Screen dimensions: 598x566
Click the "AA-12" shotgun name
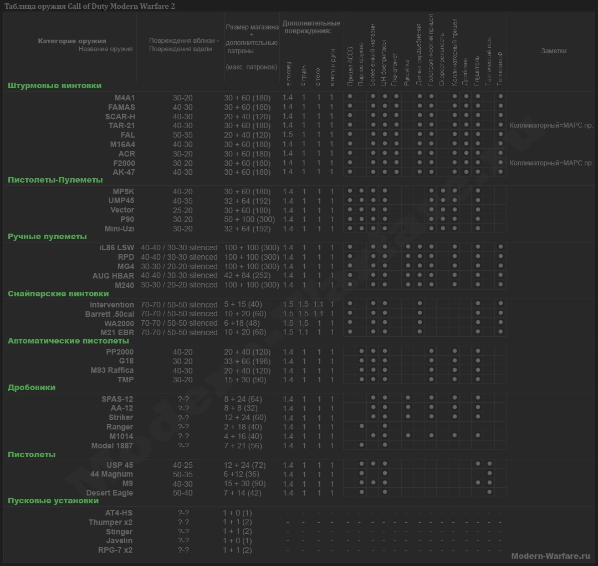(x=122, y=408)
